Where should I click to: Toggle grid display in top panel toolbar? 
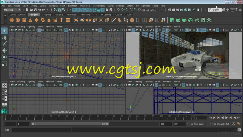pos(39,30)
